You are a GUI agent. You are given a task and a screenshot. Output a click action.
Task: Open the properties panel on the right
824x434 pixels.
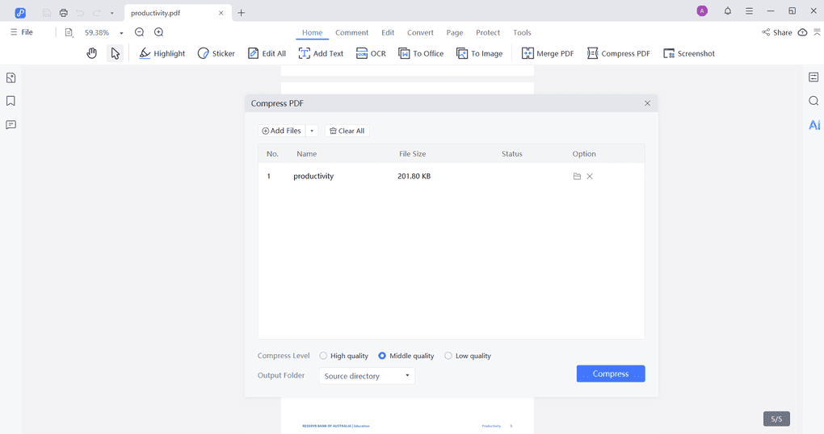(x=813, y=77)
